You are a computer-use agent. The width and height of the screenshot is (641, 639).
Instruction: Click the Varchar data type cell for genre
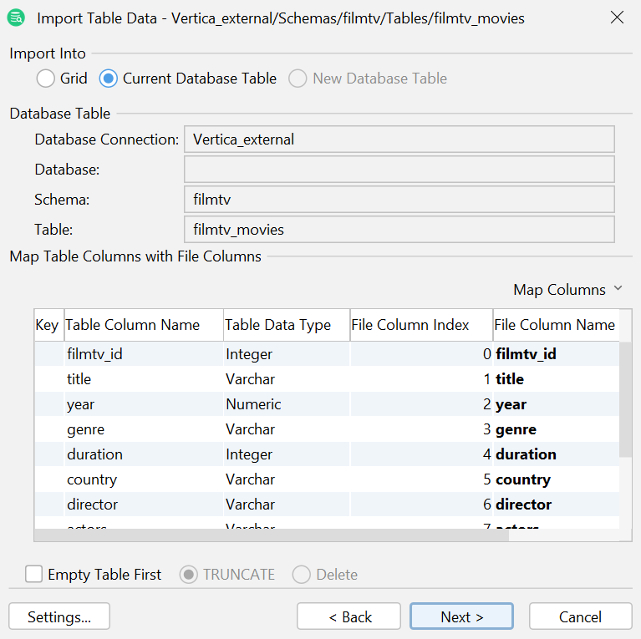[x=287, y=429]
